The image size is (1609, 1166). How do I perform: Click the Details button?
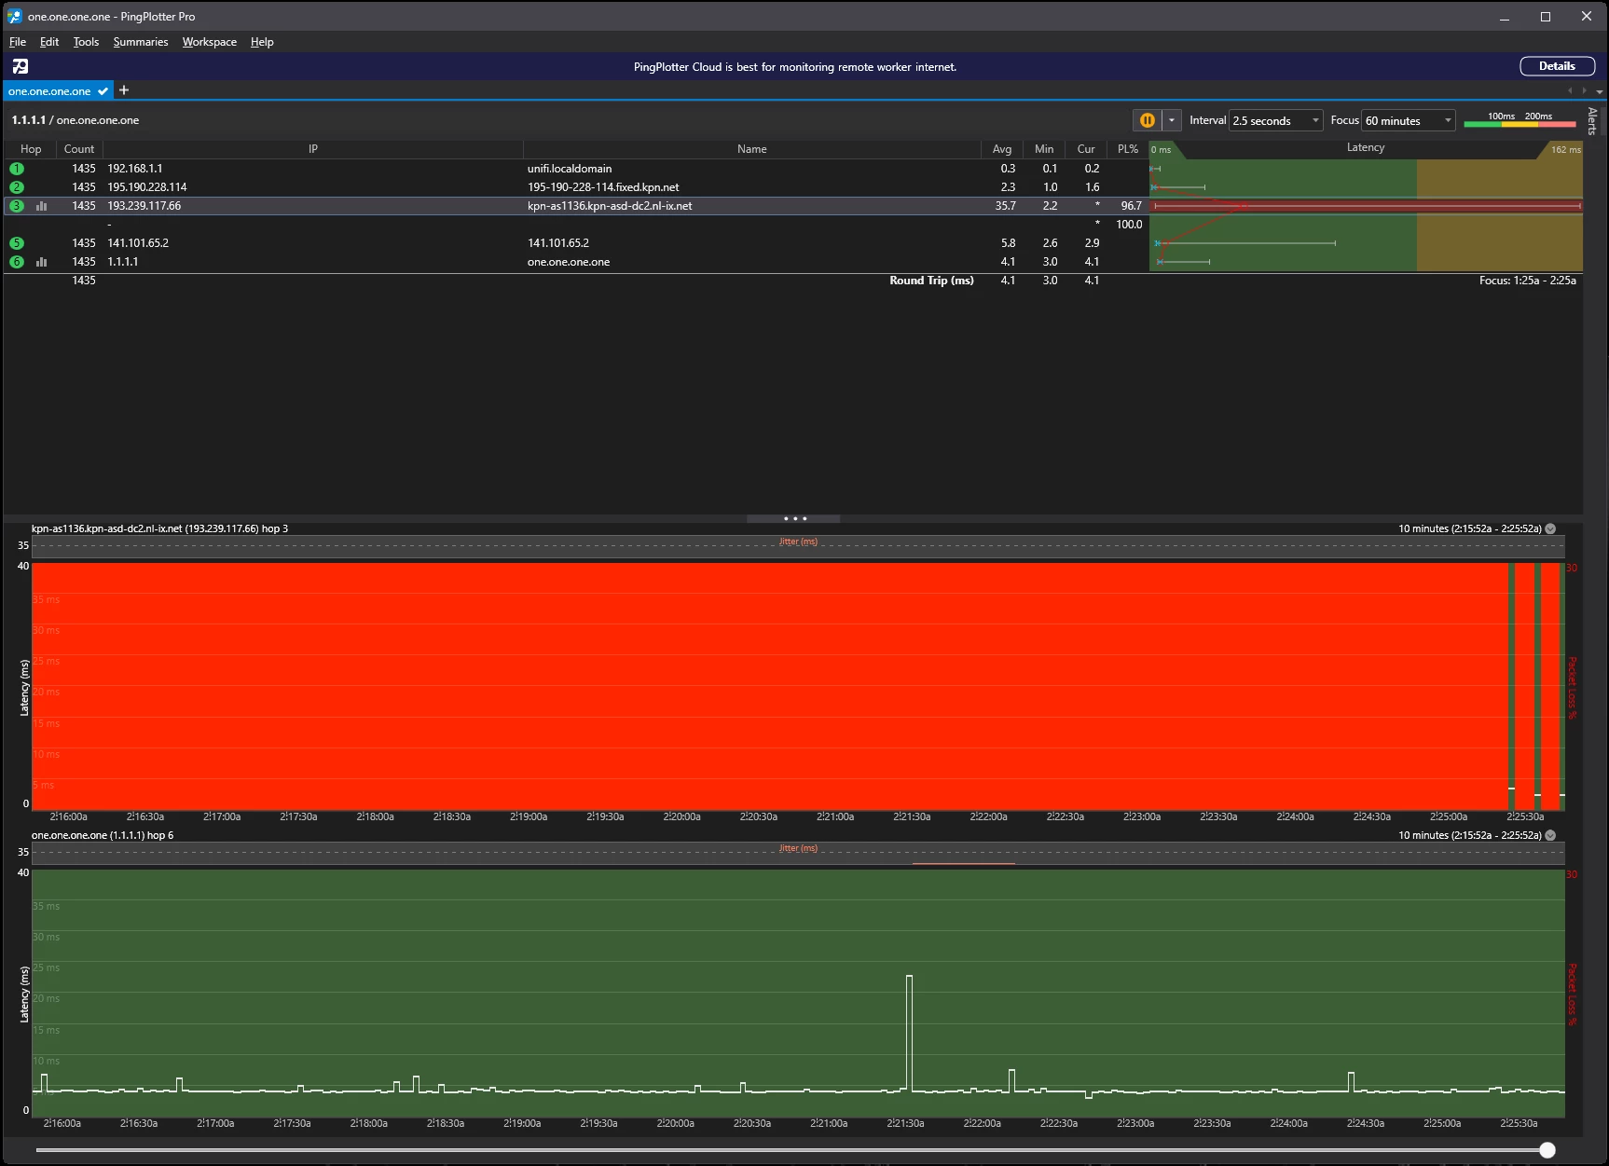pos(1557,66)
